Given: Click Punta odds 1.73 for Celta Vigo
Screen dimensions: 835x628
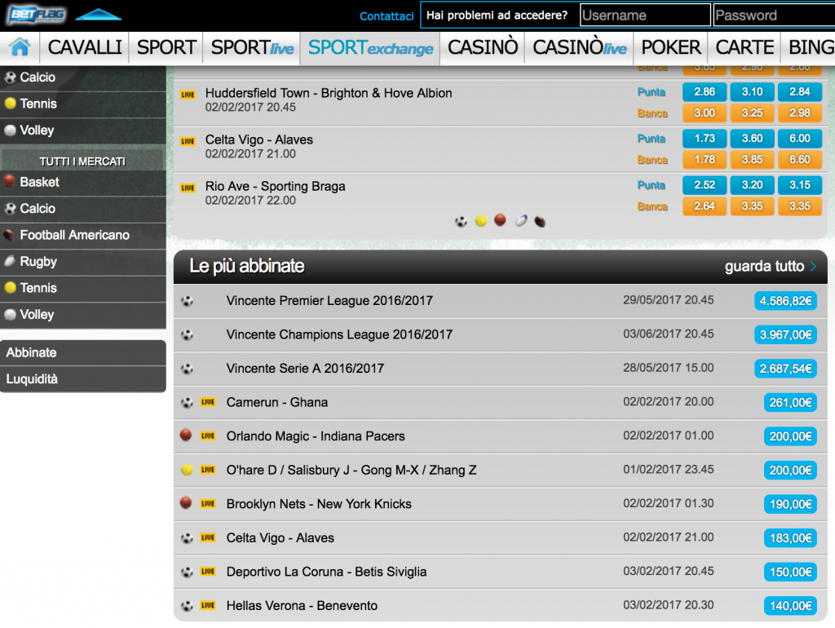Looking at the screenshot, I should [705, 139].
